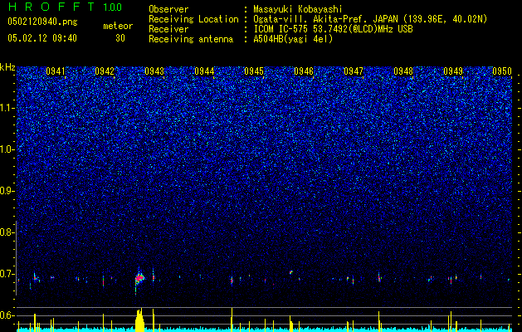Click the 0944 time marker
The height and width of the screenshot is (332, 522).
pyautogui.click(x=204, y=71)
